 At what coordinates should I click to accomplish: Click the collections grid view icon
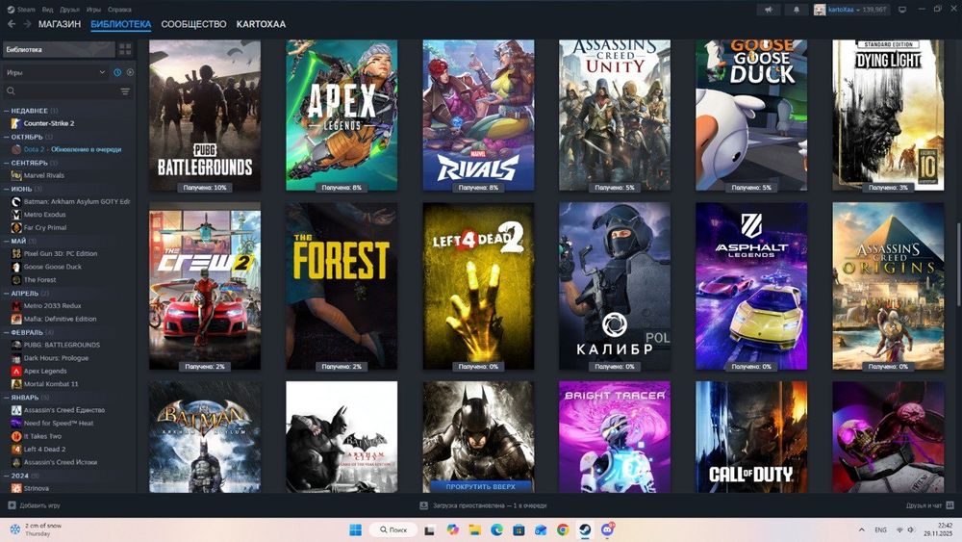(x=125, y=49)
